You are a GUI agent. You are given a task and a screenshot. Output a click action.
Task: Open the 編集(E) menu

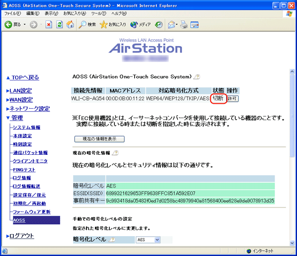click(x=33, y=13)
